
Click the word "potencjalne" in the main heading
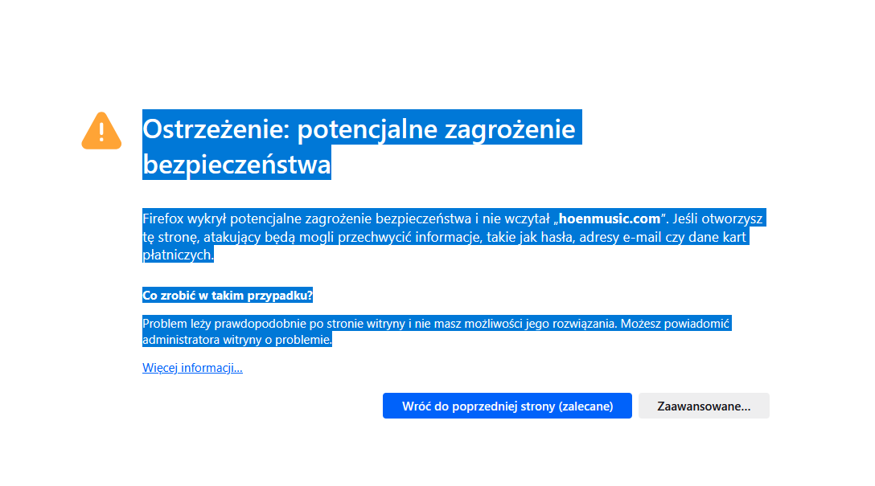click(x=360, y=129)
